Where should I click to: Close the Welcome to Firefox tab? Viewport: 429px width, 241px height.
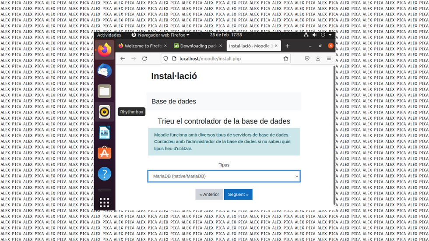[165, 46]
